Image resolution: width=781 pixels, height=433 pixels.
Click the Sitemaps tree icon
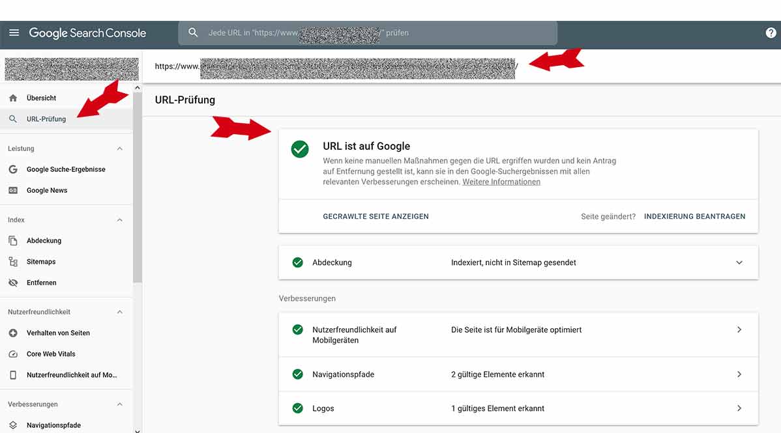[13, 261]
